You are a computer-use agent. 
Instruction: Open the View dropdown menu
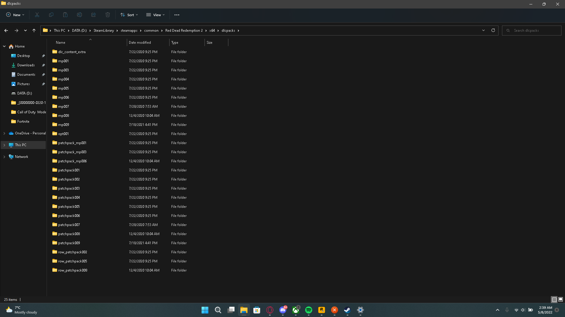pyautogui.click(x=156, y=15)
